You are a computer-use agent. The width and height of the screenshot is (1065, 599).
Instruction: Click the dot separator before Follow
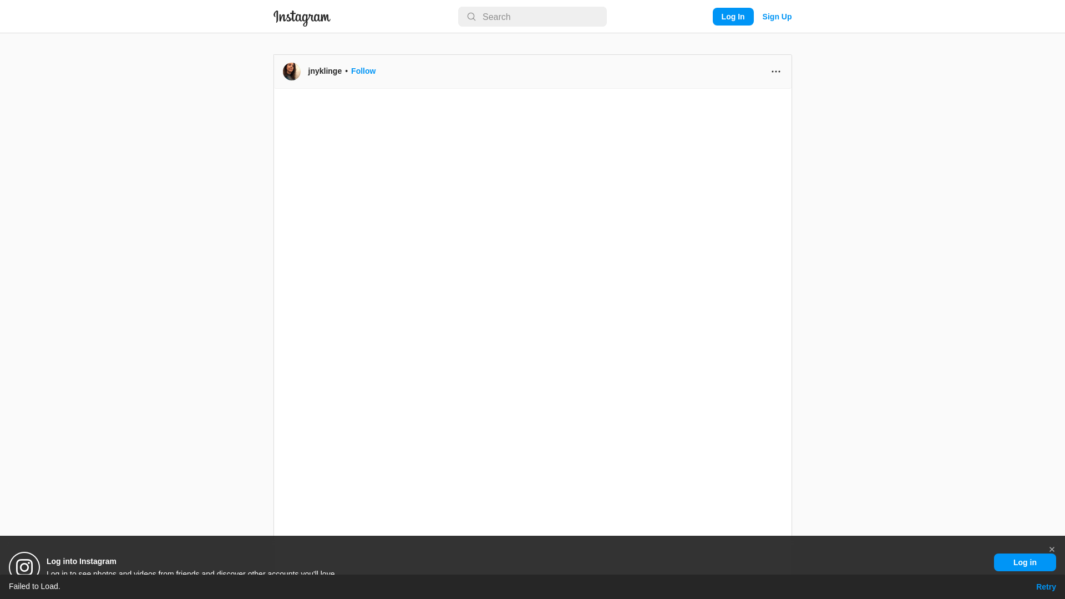click(x=346, y=71)
